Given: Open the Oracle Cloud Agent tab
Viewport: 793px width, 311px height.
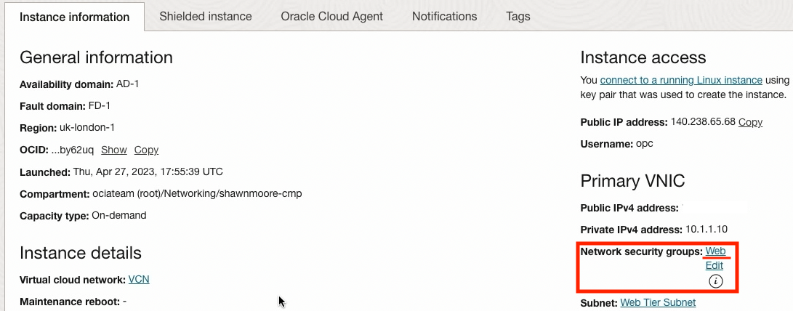Looking at the screenshot, I should pos(331,16).
